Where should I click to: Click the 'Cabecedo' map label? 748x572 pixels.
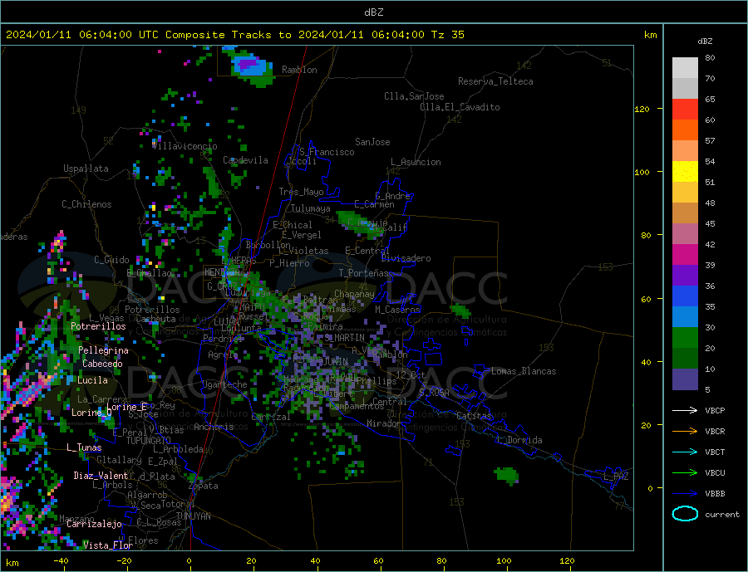click(x=102, y=364)
